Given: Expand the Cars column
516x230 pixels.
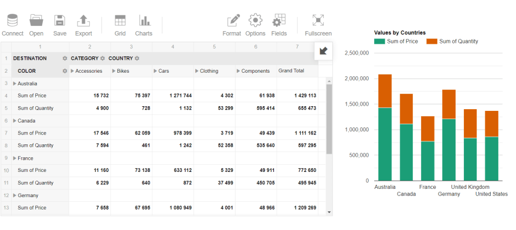Looking at the screenshot, I should coord(155,71).
